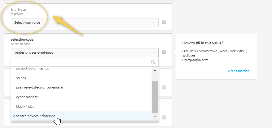Choose the black-friday option
The width and height of the screenshot is (272, 128).
point(26,106)
